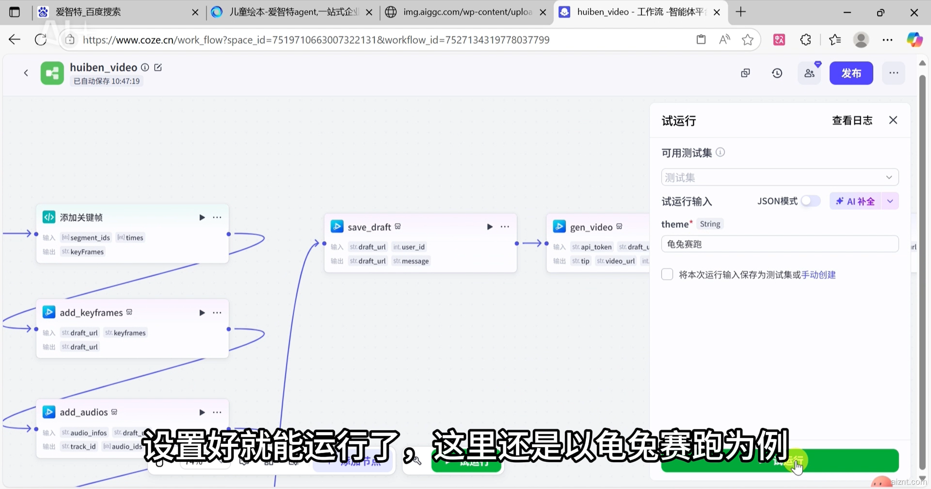Screen dimensions: 931x489
Task: Click the 手动创建 link
Action: coord(819,275)
